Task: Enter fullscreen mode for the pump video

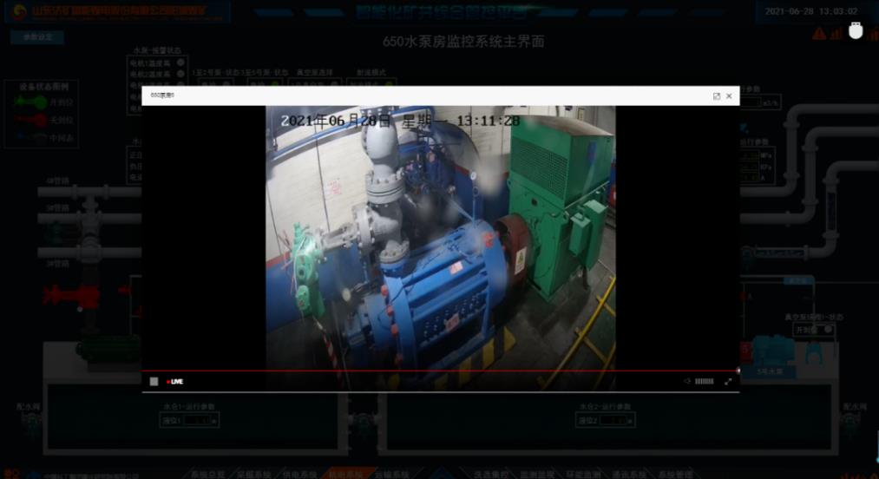Action: (728, 381)
